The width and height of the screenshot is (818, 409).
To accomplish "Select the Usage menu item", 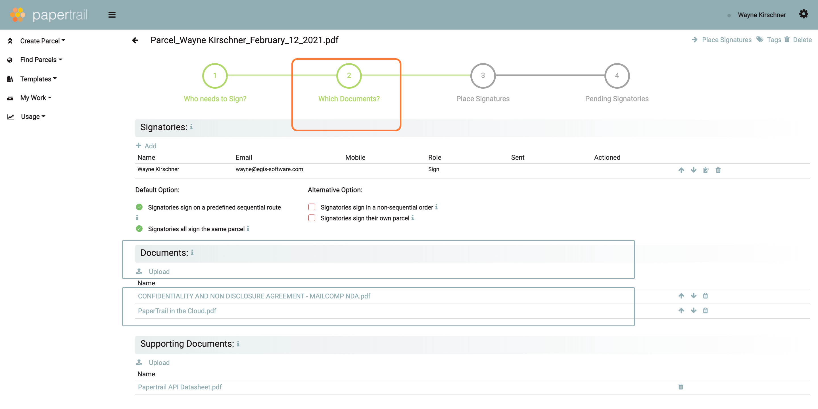I will click(29, 117).
